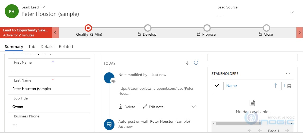This screenshot has height=133, width=303.
Task: Go to first page in Stakeholders
Action: 250,131
